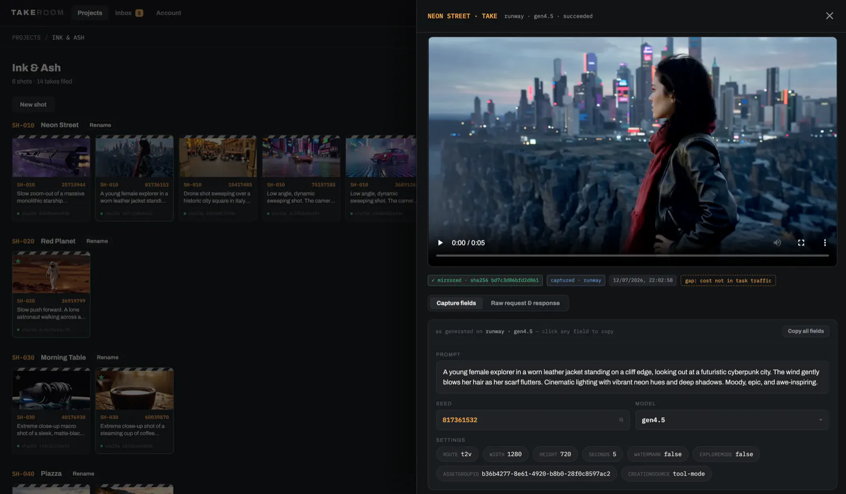Click Copy all fields button
The width and height of the screenshot is (846, 494).
tap(806, 331)
